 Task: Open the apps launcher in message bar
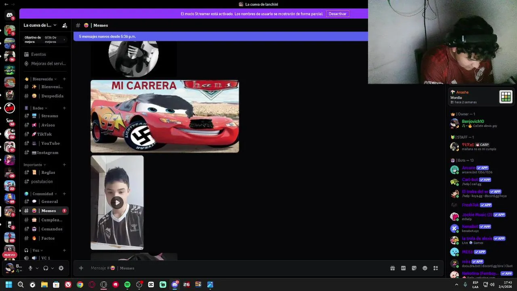[435, 268]
